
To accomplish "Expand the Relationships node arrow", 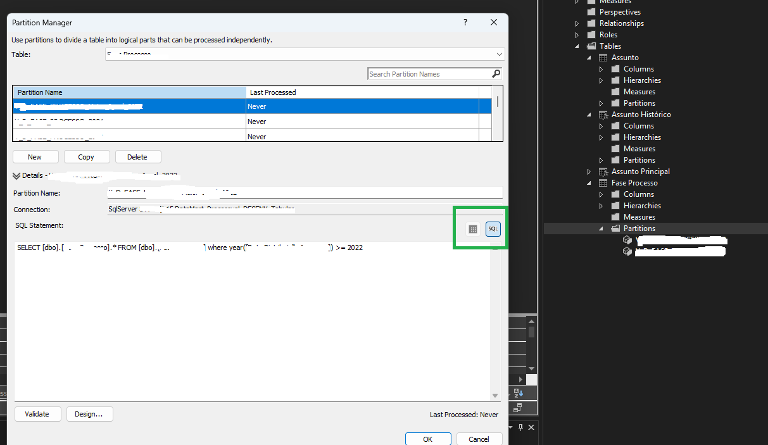I will [x=577, y=23].
